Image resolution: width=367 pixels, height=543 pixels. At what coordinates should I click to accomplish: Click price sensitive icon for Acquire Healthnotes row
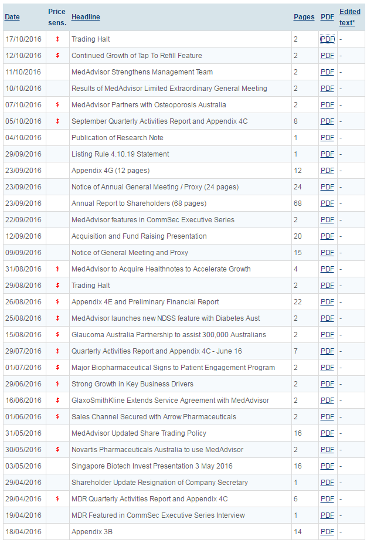57,269
